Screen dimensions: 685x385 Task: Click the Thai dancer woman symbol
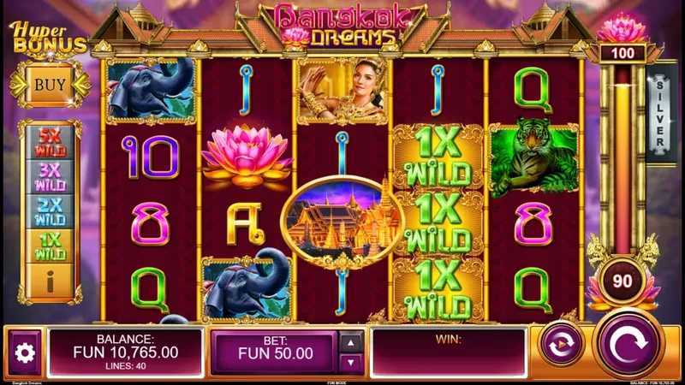coord(342,92)
